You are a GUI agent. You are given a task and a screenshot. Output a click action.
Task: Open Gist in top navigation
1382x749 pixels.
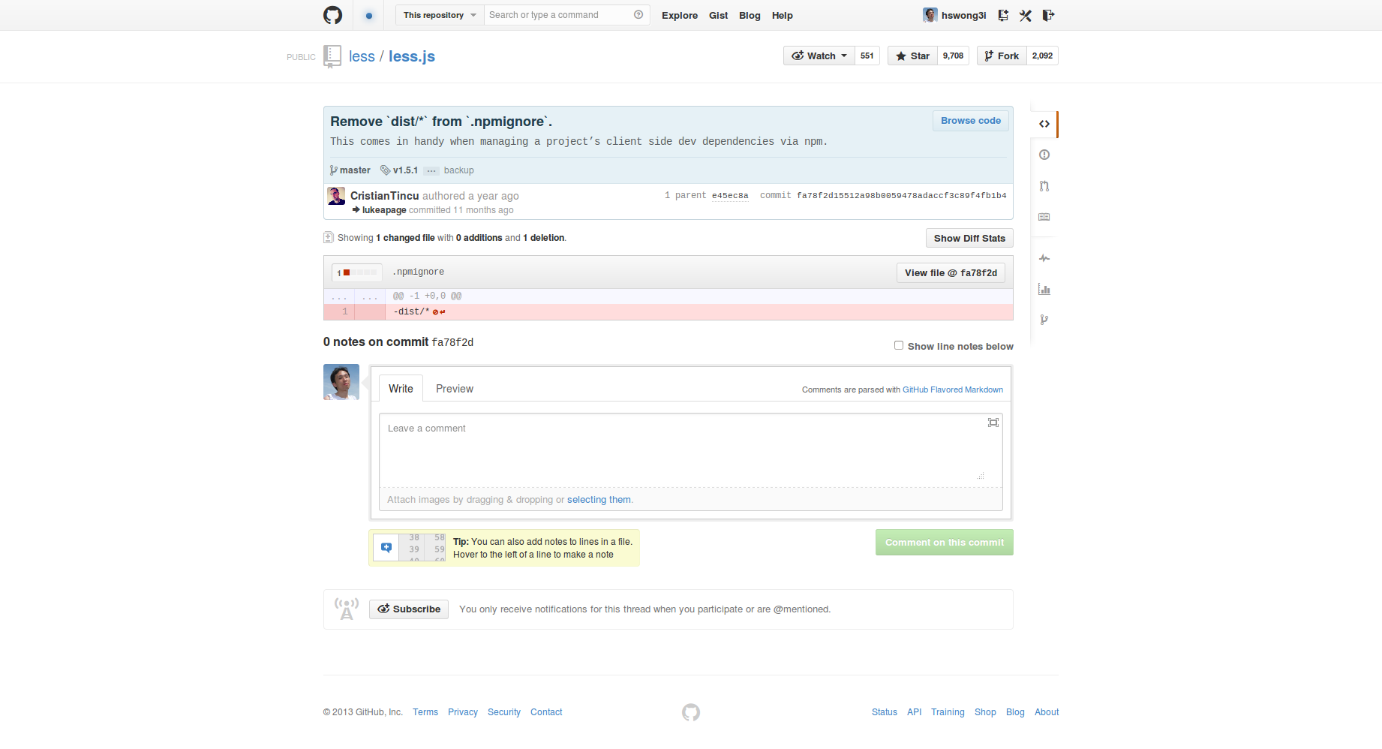tap(718, 15)
